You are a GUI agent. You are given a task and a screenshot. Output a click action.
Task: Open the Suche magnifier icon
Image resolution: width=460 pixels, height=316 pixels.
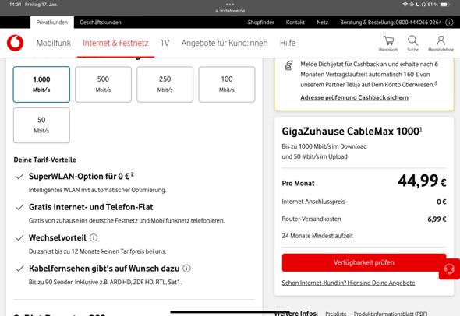412,44
